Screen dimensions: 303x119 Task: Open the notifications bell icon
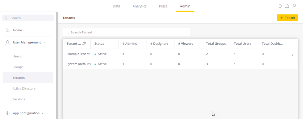(287, 6)
